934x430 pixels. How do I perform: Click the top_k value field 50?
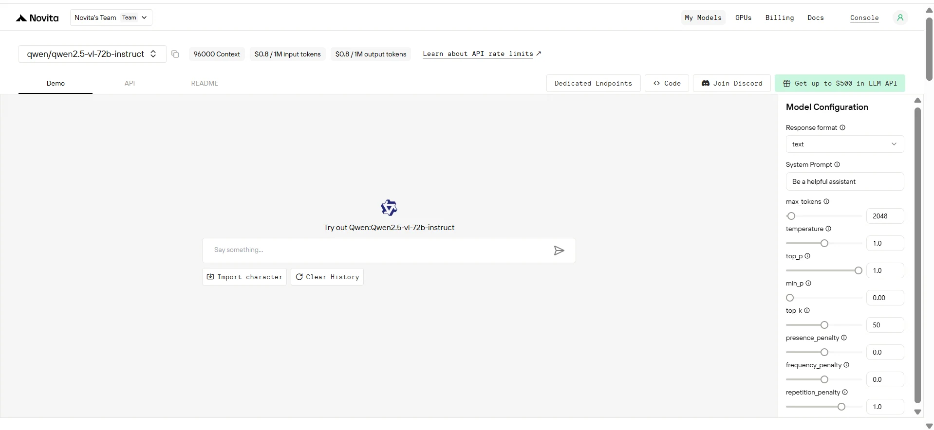pos(885,325)
